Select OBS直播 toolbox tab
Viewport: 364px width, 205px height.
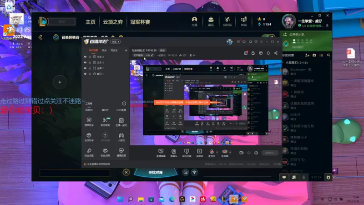[121, 110]
